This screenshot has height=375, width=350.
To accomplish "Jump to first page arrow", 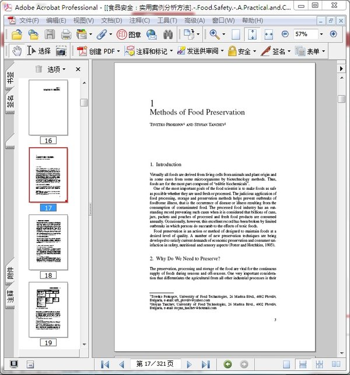I will point(105,364).
